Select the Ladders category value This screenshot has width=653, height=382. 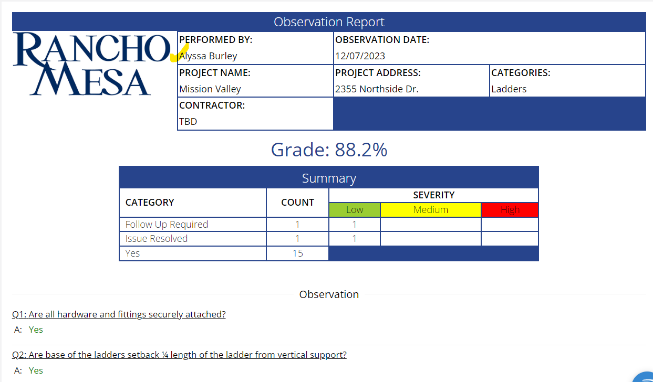tap(509, 89)
